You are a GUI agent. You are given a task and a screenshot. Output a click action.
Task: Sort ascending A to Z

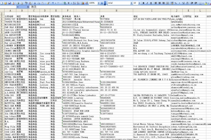74,3
